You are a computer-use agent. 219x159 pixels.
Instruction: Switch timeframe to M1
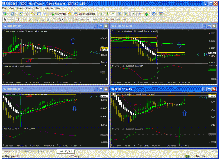point(77,20)
